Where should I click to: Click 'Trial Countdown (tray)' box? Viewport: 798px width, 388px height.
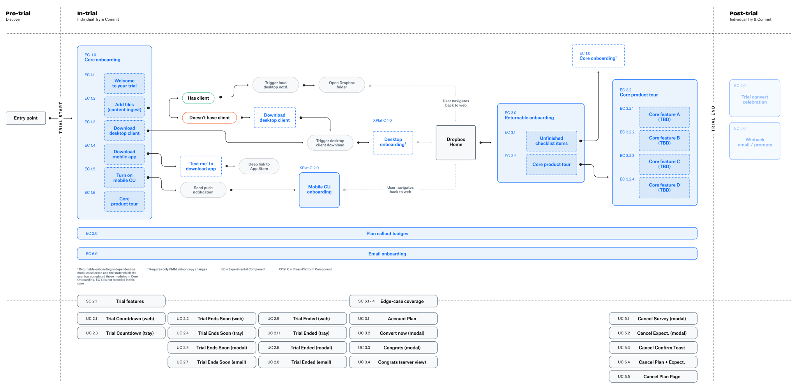(121, 333)
